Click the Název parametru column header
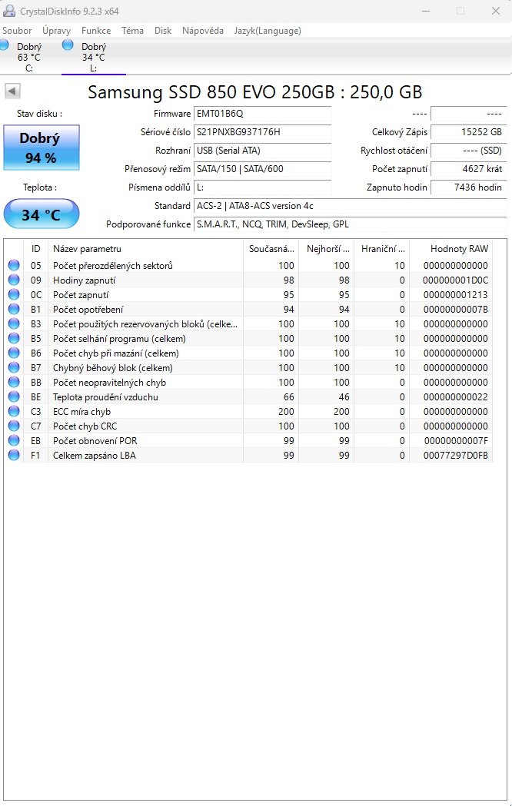Viewport: 512px width, 806px height. [x=145, y=249]
